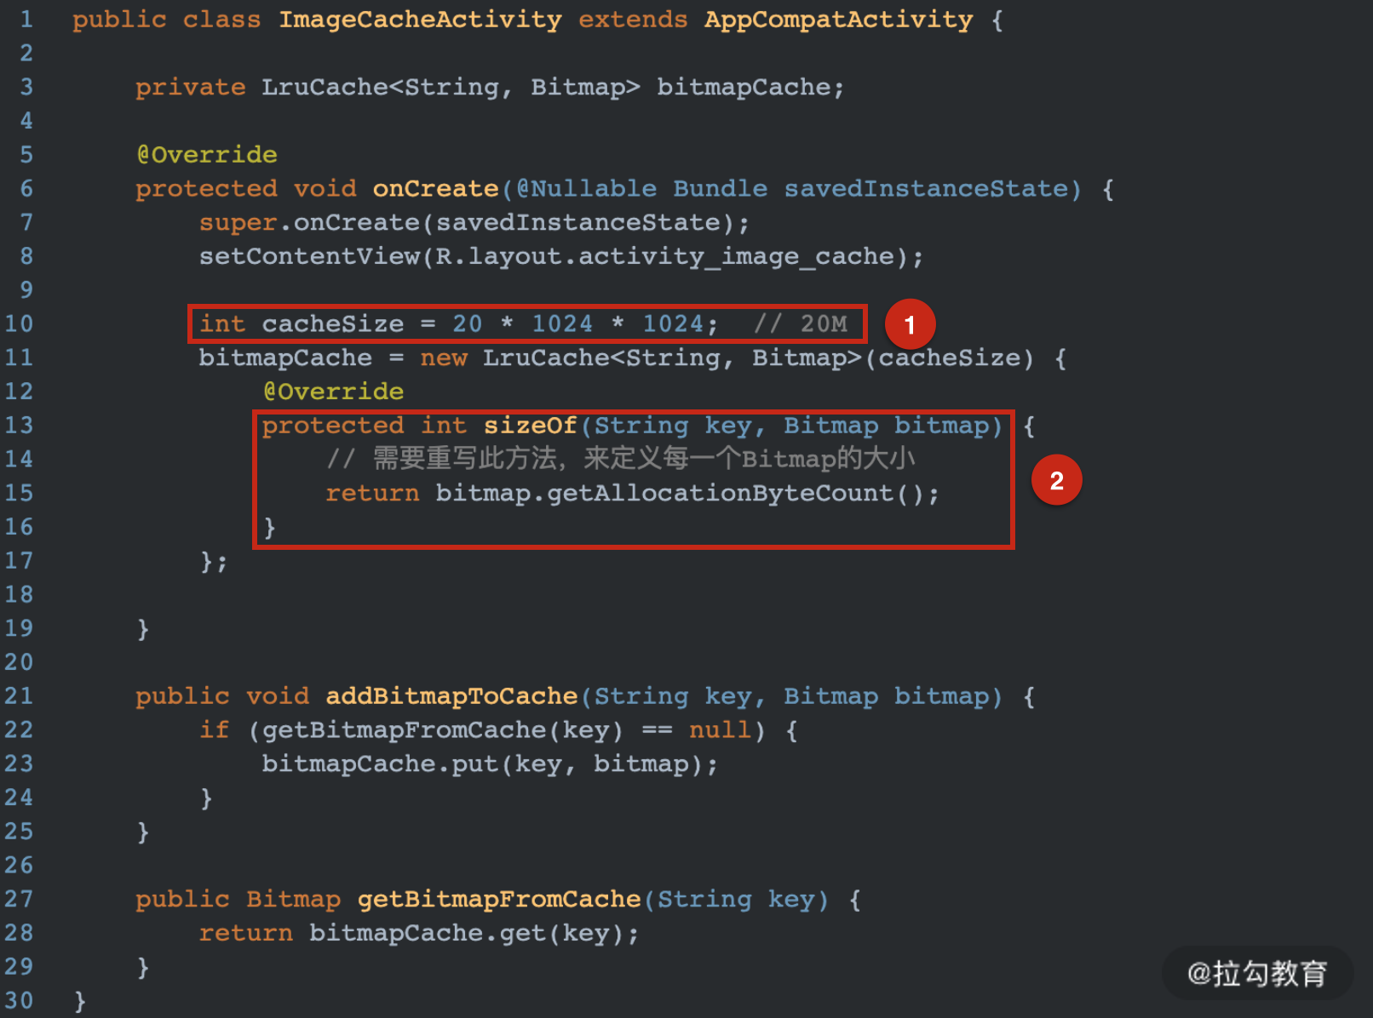The width and height of the screenshot is (1373, 1018).
Task: Click the Chinese comment on line 14
Action: tap(620, 460)
